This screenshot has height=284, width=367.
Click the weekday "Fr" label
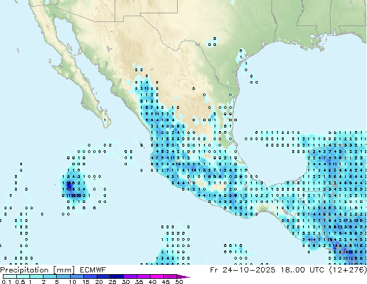214,270
